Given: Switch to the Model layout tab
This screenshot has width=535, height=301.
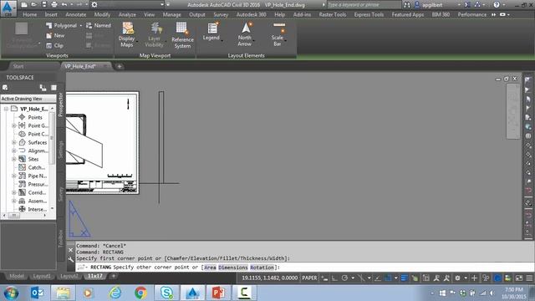Looking at the screenshot, I should pyautogui.click(x=17, y=276).
